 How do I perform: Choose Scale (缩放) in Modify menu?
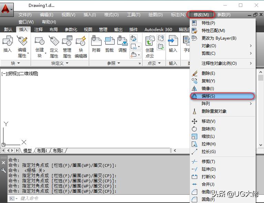click(223, 136)
